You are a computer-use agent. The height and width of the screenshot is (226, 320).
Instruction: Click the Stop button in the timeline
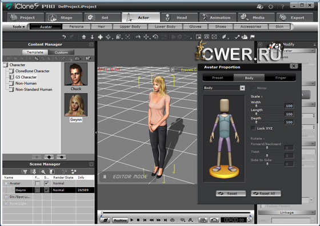pos(138,220)
